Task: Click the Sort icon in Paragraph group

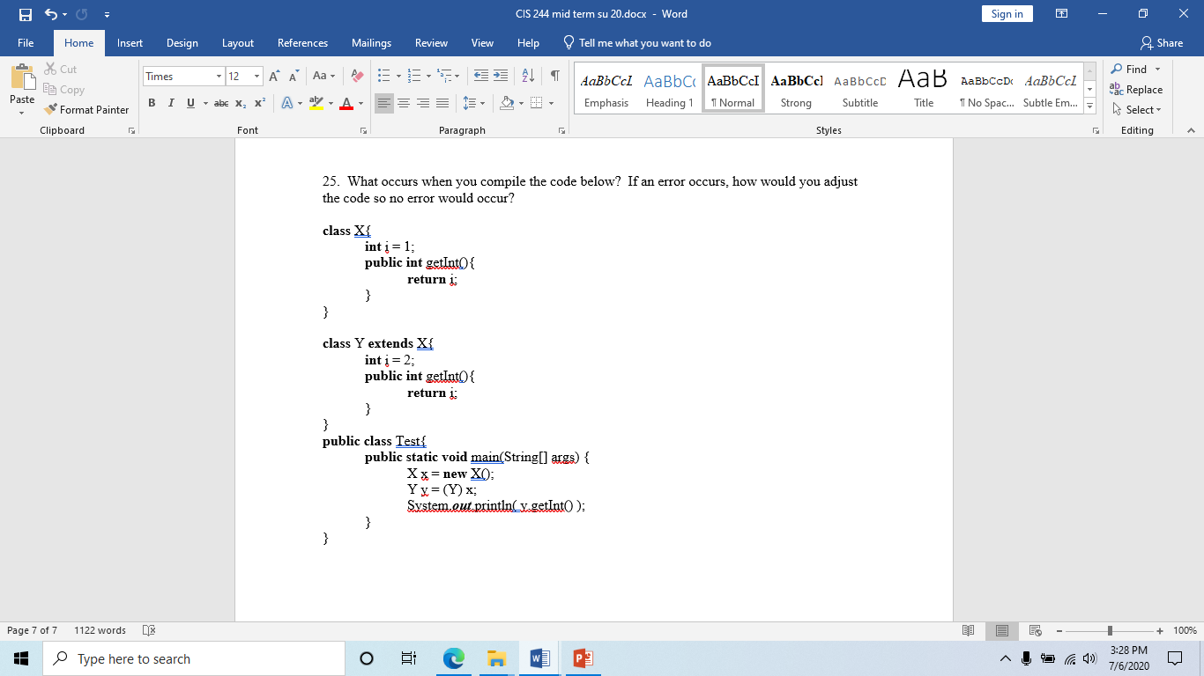Action: (x=527, y=77)
